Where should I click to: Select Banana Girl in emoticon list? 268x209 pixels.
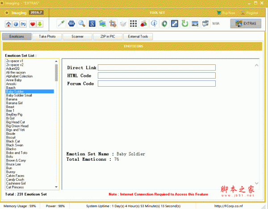coord(15,103)
